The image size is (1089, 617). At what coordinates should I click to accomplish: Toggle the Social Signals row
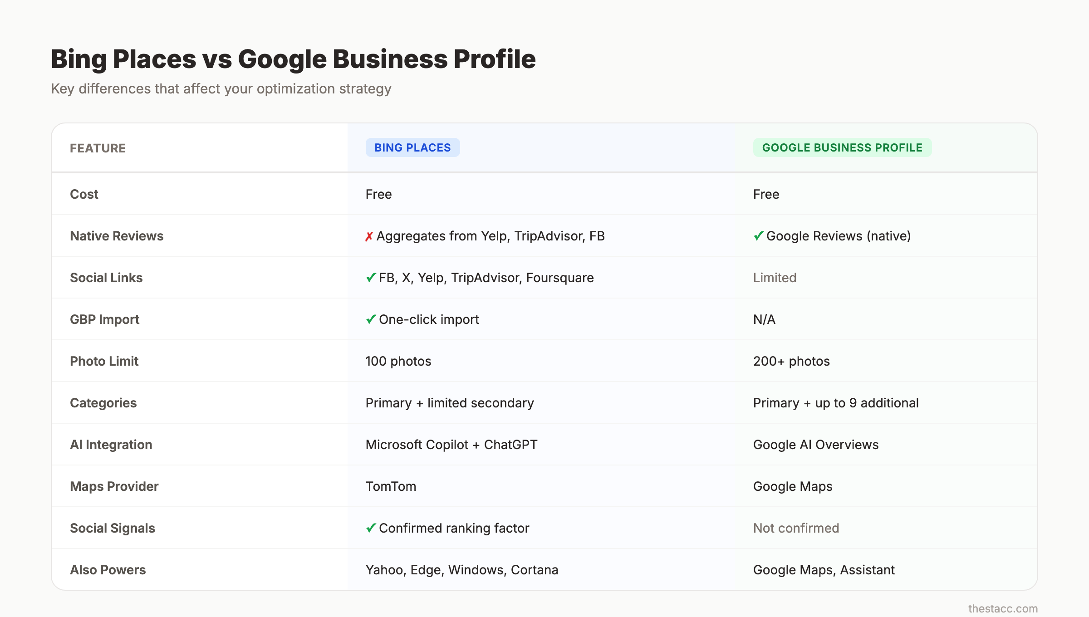(112, 528)
